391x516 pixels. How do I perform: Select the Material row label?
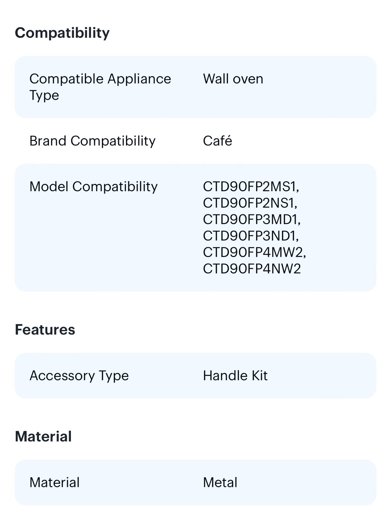click(x=55, y=482)
